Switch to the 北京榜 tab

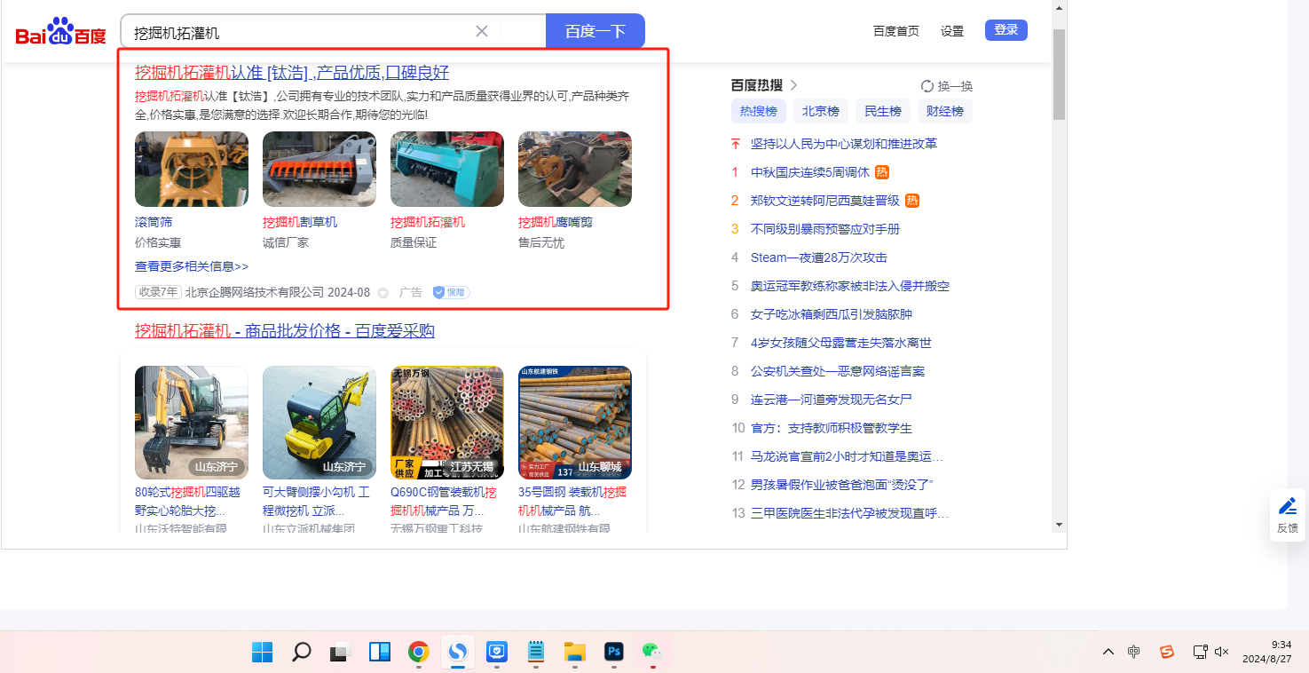(821, 111)
